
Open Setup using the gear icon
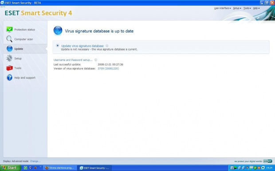point(9,58)
